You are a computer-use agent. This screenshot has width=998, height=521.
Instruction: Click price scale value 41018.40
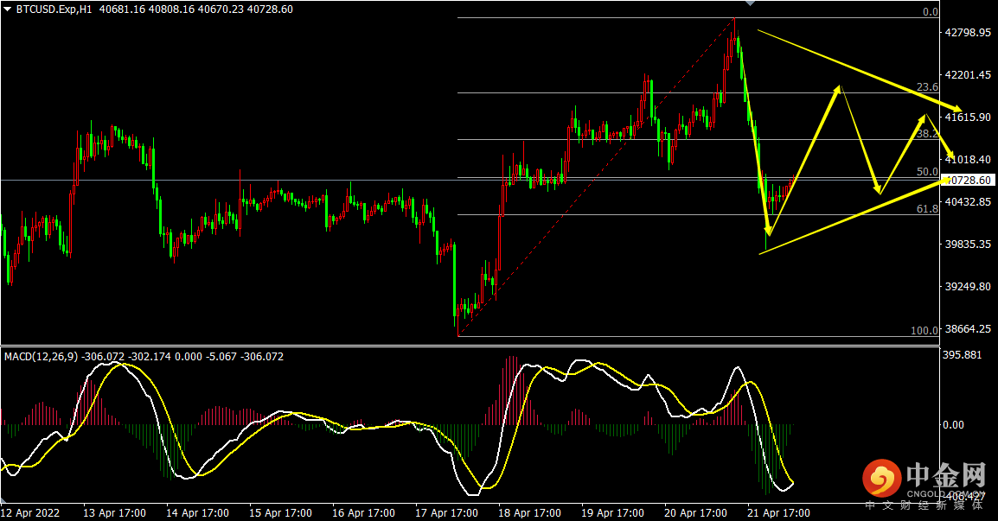pyautogui.click(x=968, y=160)
